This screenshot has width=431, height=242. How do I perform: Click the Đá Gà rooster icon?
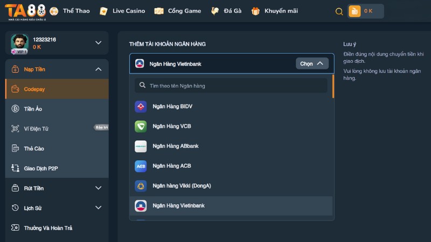point(214,11)
